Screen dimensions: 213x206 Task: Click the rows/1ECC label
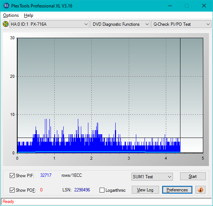(71, 175)
